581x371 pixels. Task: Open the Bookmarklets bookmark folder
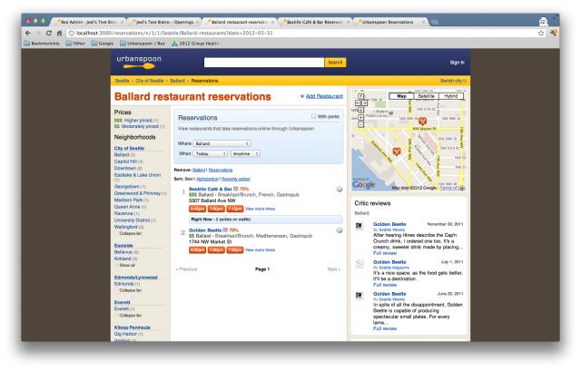[42, 44]
